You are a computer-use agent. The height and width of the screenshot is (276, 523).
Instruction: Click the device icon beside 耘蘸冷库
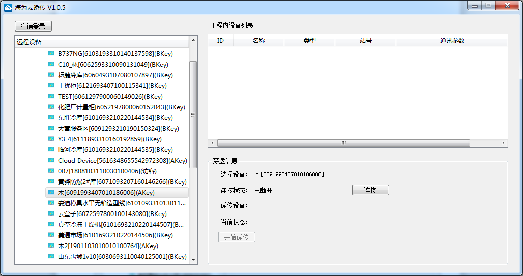pos(51,75)
